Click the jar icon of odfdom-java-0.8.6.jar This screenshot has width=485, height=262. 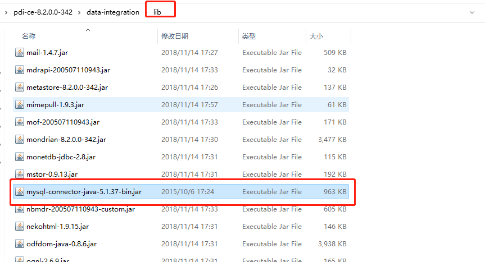(20, 244)
